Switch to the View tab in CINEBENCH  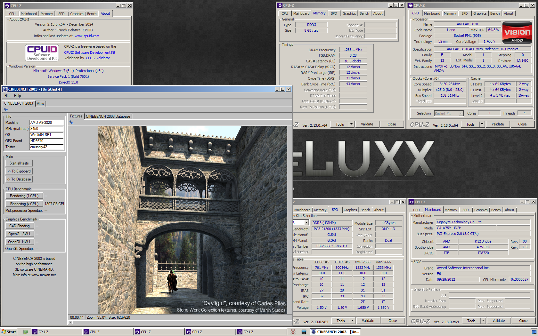click(x=41, y=104)
